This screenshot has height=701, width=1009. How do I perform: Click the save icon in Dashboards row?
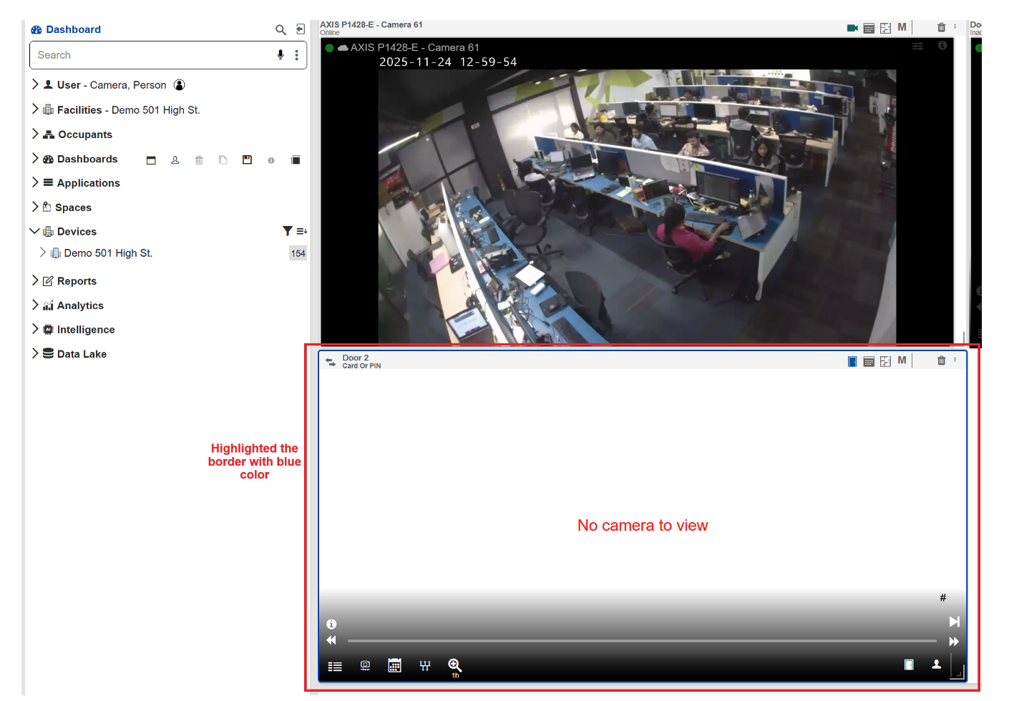(247, 160)
